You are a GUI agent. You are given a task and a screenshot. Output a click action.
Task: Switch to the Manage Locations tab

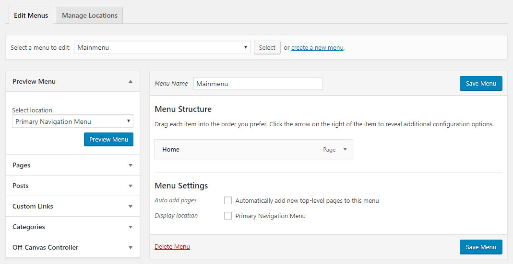tap(90, 15)
